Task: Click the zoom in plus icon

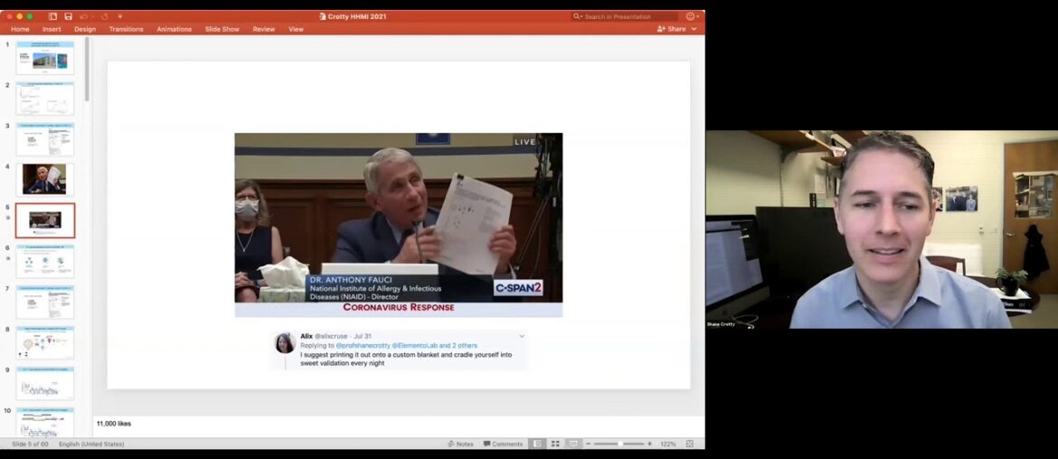Action: click(649, 444)
